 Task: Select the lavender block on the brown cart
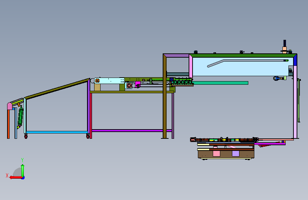(x=236, y=153)
